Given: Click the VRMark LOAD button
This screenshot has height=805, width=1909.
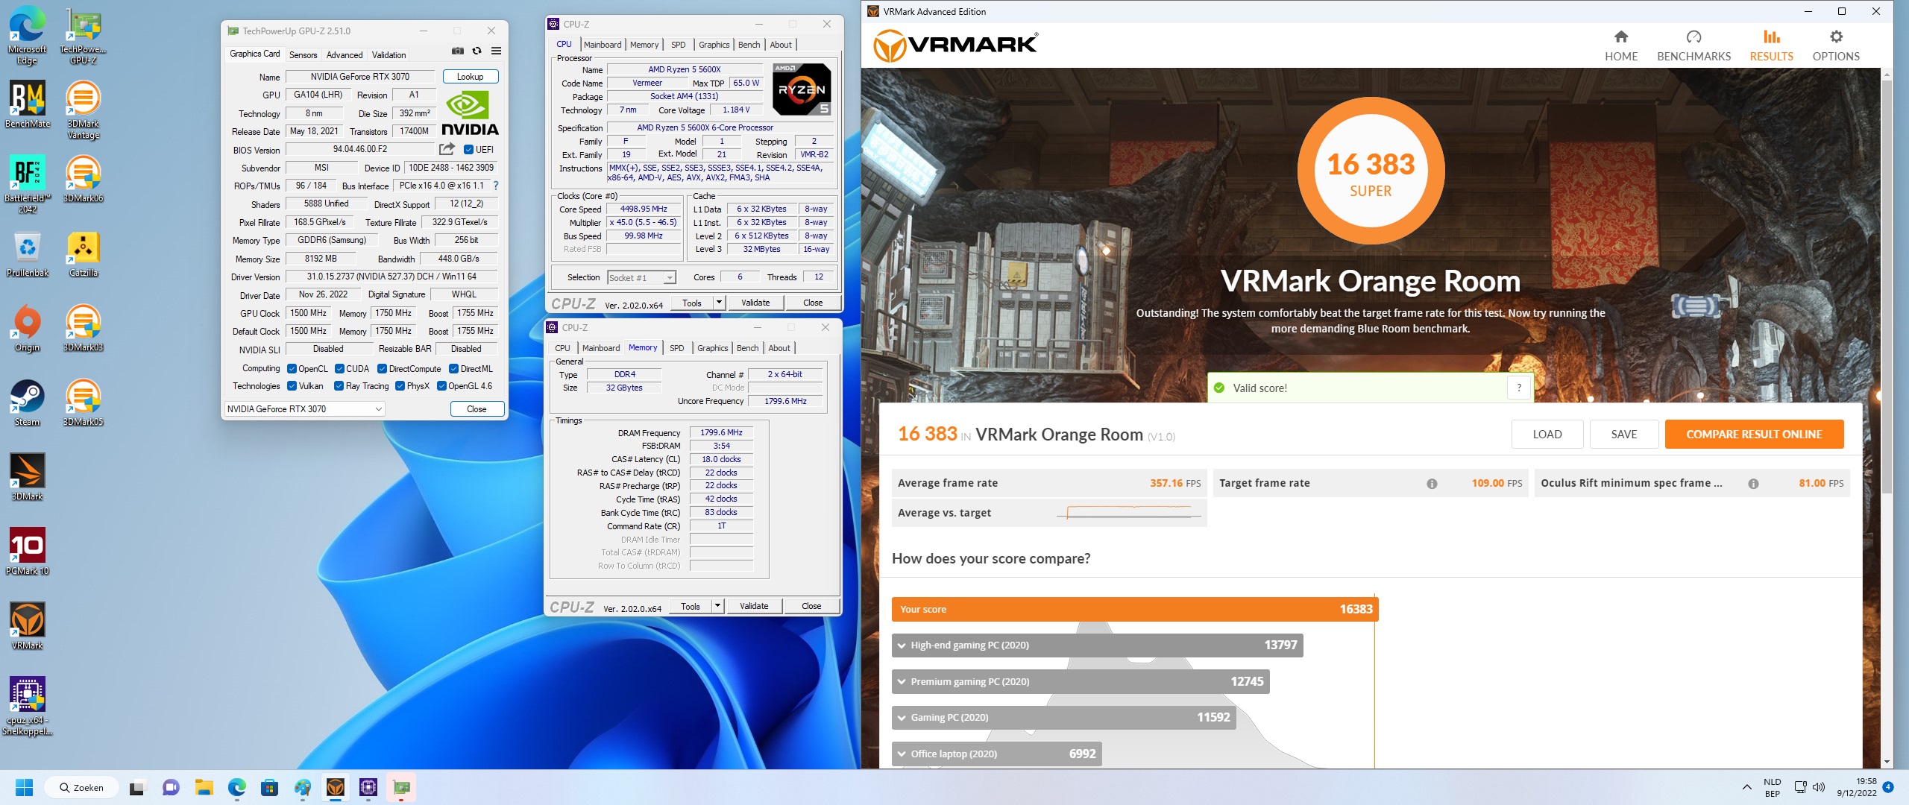Looking at the screenshot, I should pos(1547,435).
